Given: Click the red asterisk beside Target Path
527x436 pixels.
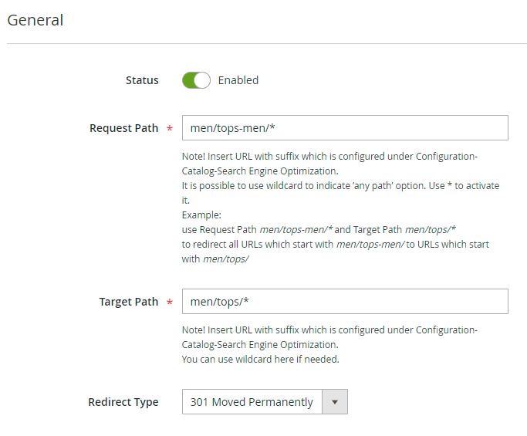Looking at the screenshot, I should point(169,302).
